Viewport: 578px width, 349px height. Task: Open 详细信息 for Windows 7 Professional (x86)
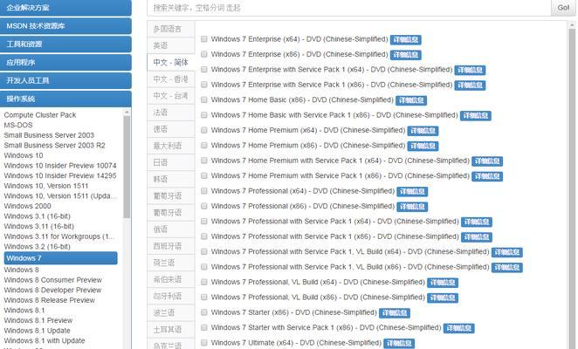[412, 207]
